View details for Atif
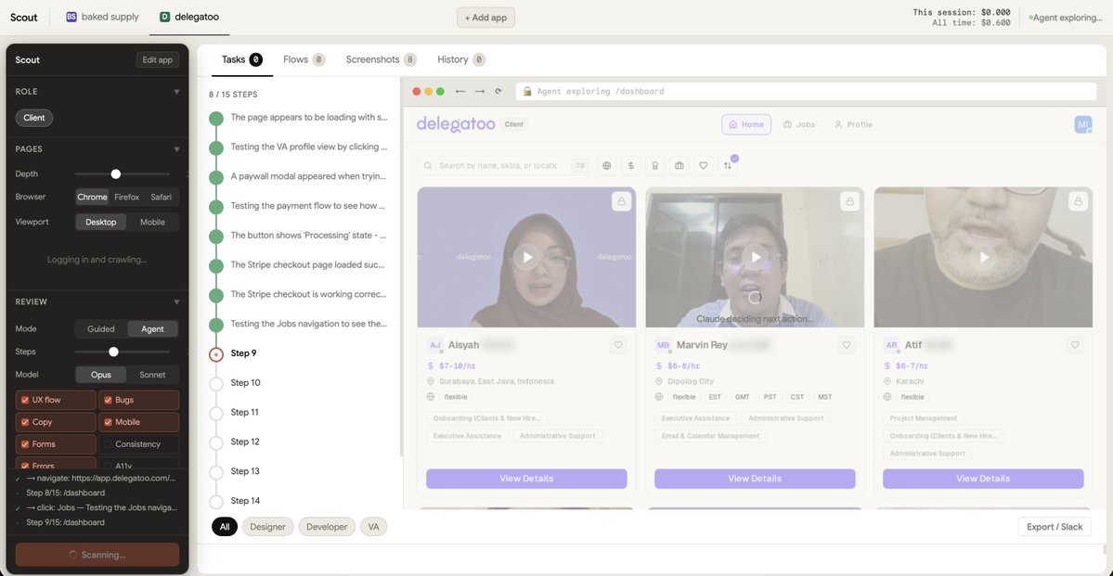The image size is (1113, 576). (983, 479)
